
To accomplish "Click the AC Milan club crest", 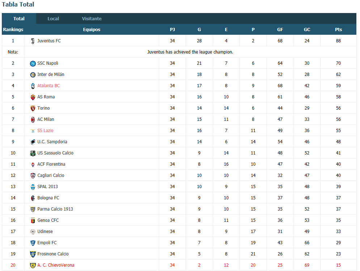I will pos(33,119).
